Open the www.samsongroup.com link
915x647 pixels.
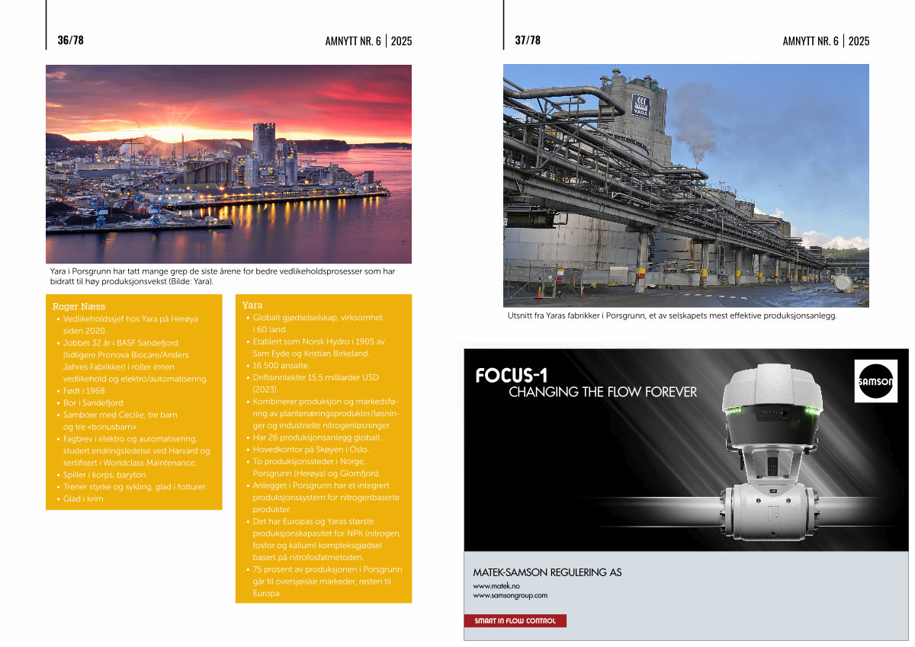(510, 595)
